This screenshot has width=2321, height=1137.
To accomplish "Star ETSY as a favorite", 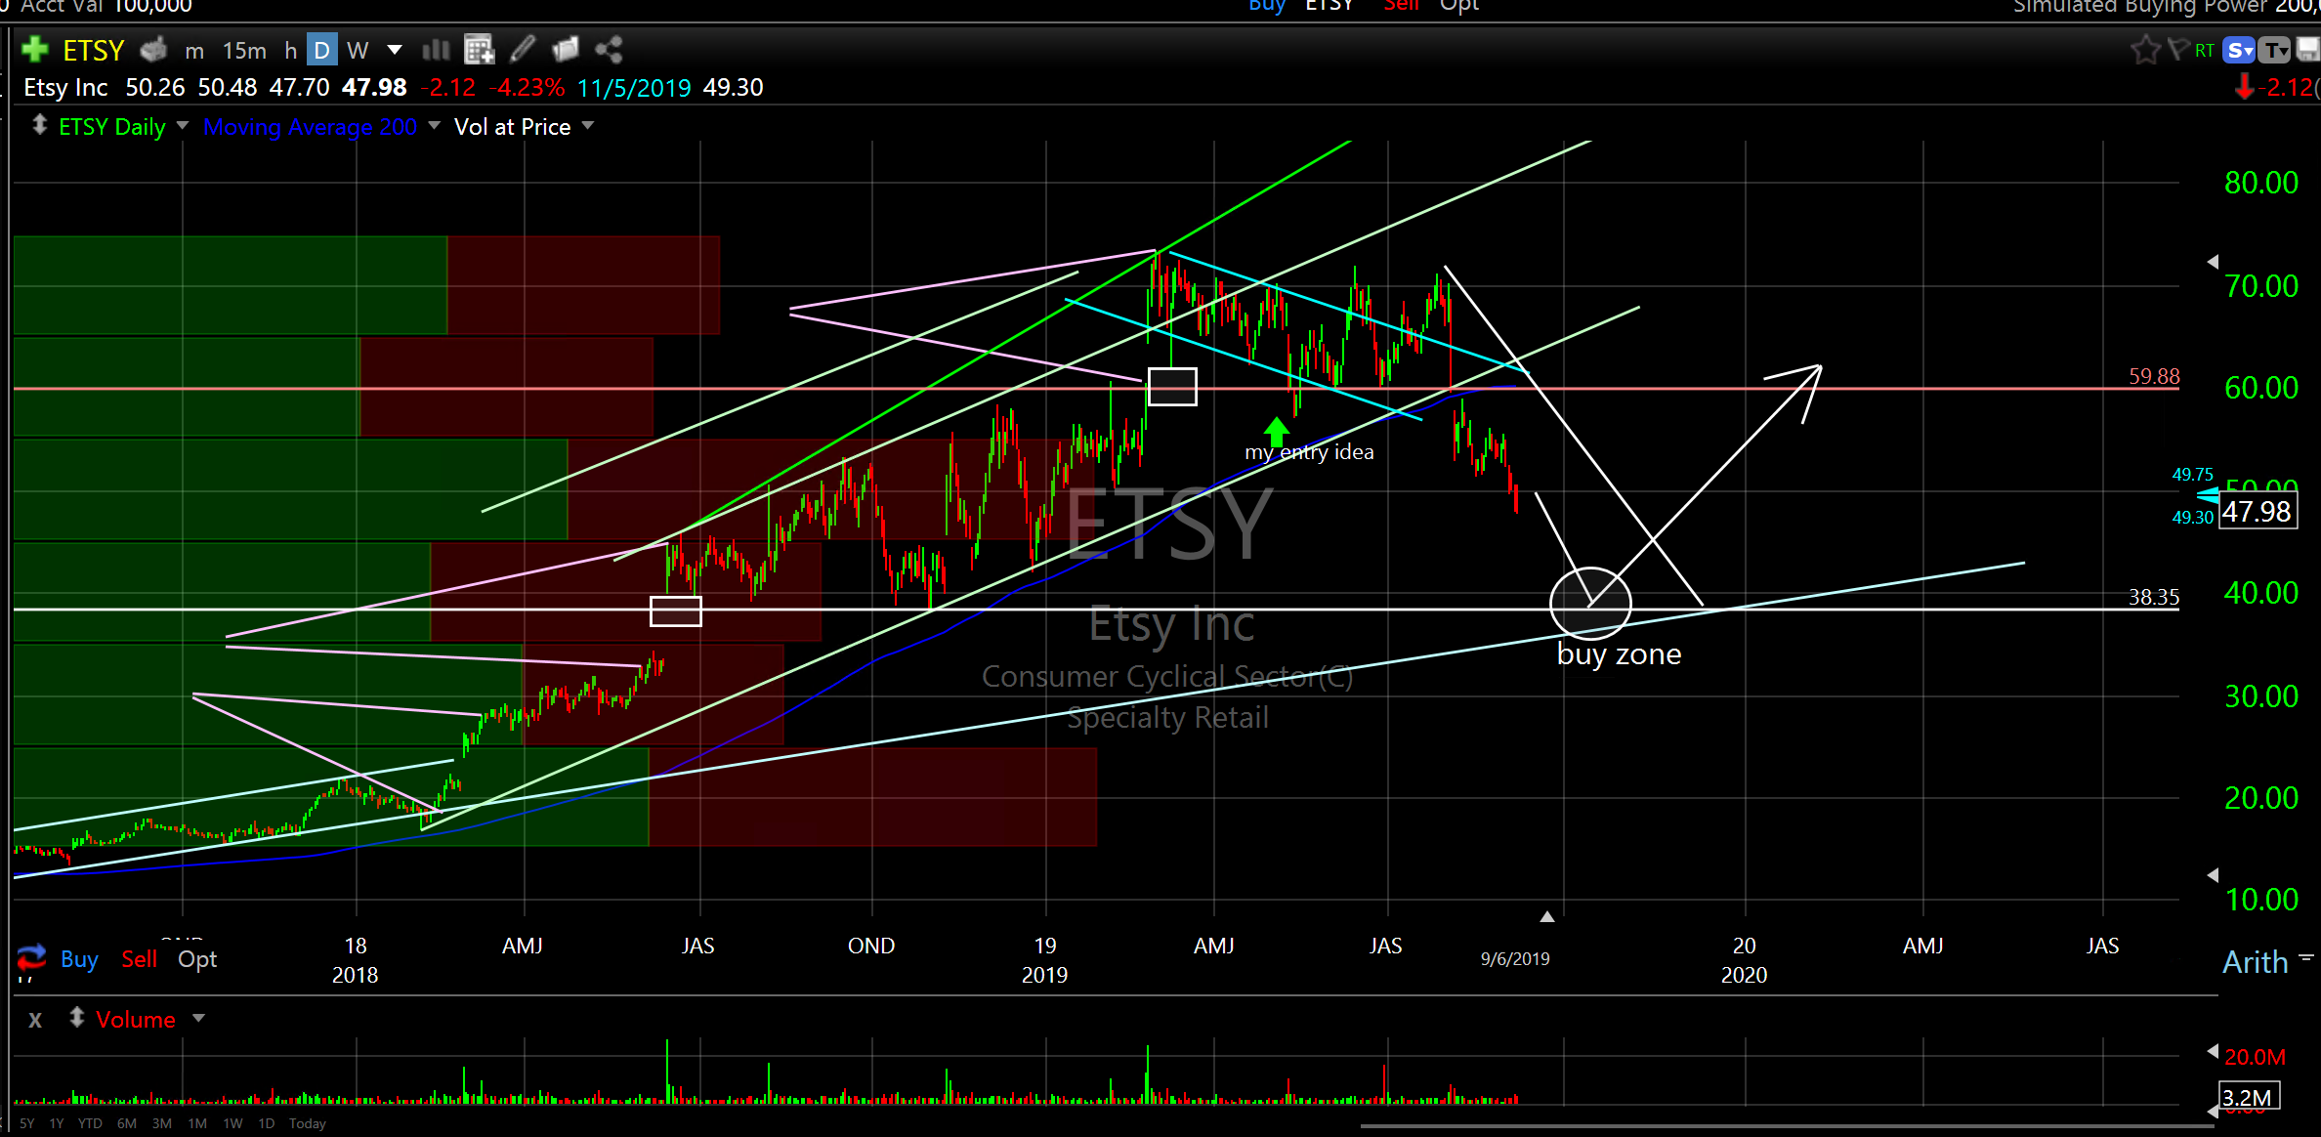I will click(x=2145, y=50).
